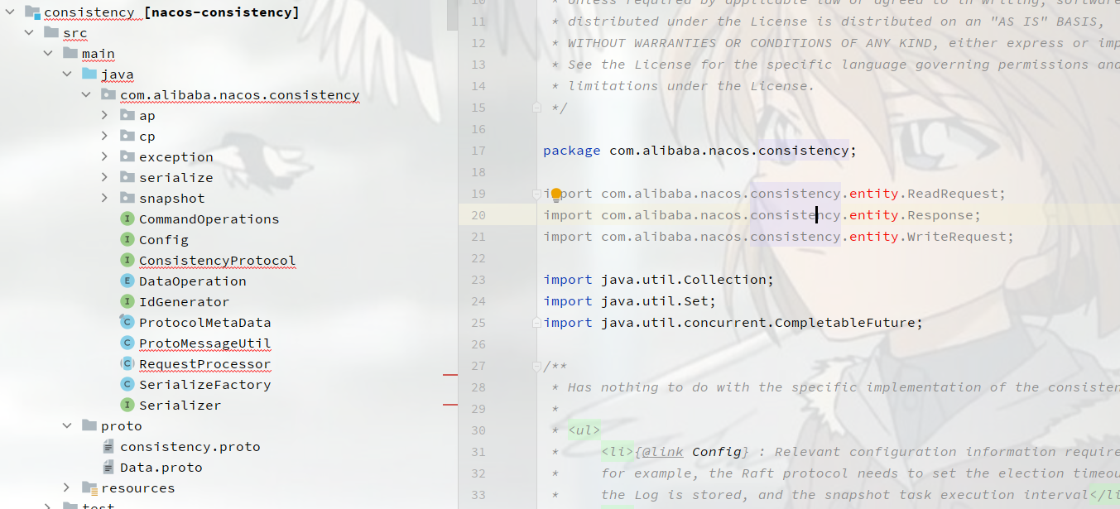
Task: Select DataOperation in the project tree
Action: tap(192, 281)
